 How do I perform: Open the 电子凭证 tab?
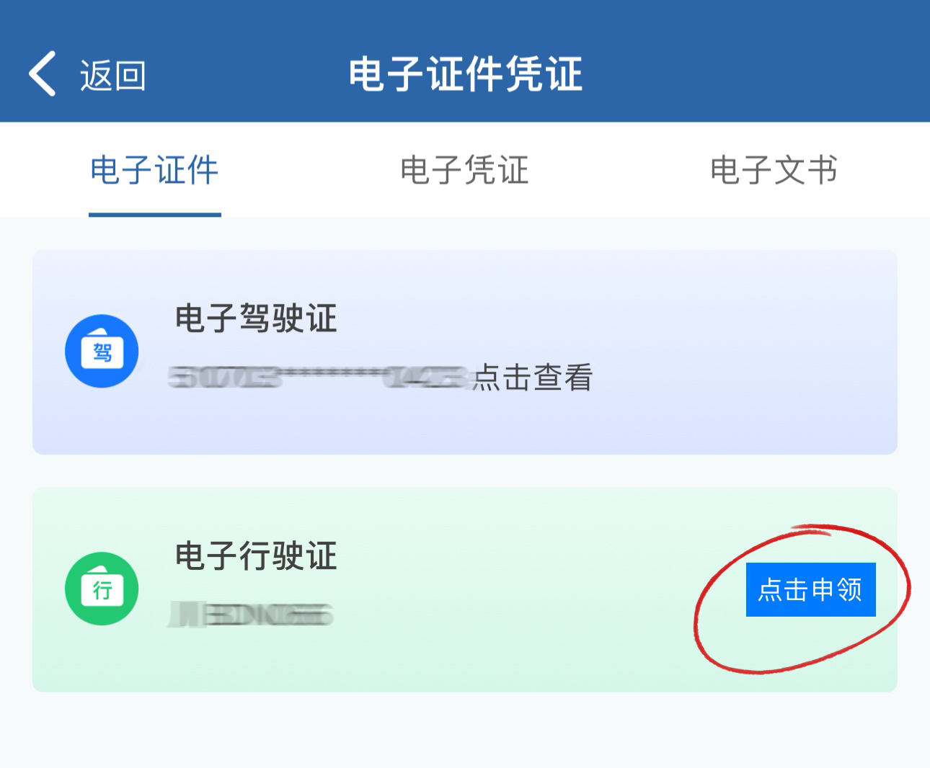click(464, 171)
